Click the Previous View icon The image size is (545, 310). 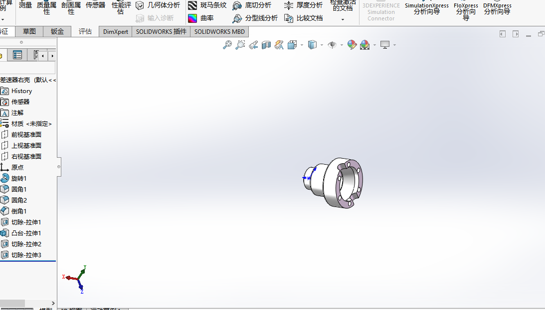253,45
